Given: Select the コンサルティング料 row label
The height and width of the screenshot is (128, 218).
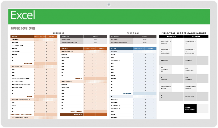Looking at the screenshot, I should pos(19,45).
